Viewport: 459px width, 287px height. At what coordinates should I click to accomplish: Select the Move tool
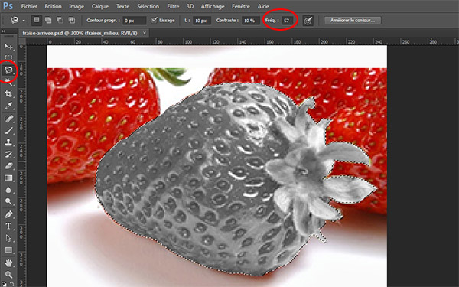8,47
